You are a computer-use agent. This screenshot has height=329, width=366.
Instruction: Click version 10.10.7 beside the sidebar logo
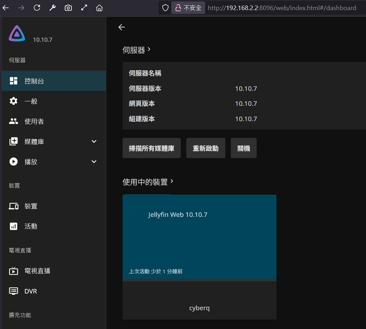click(43, 40)
